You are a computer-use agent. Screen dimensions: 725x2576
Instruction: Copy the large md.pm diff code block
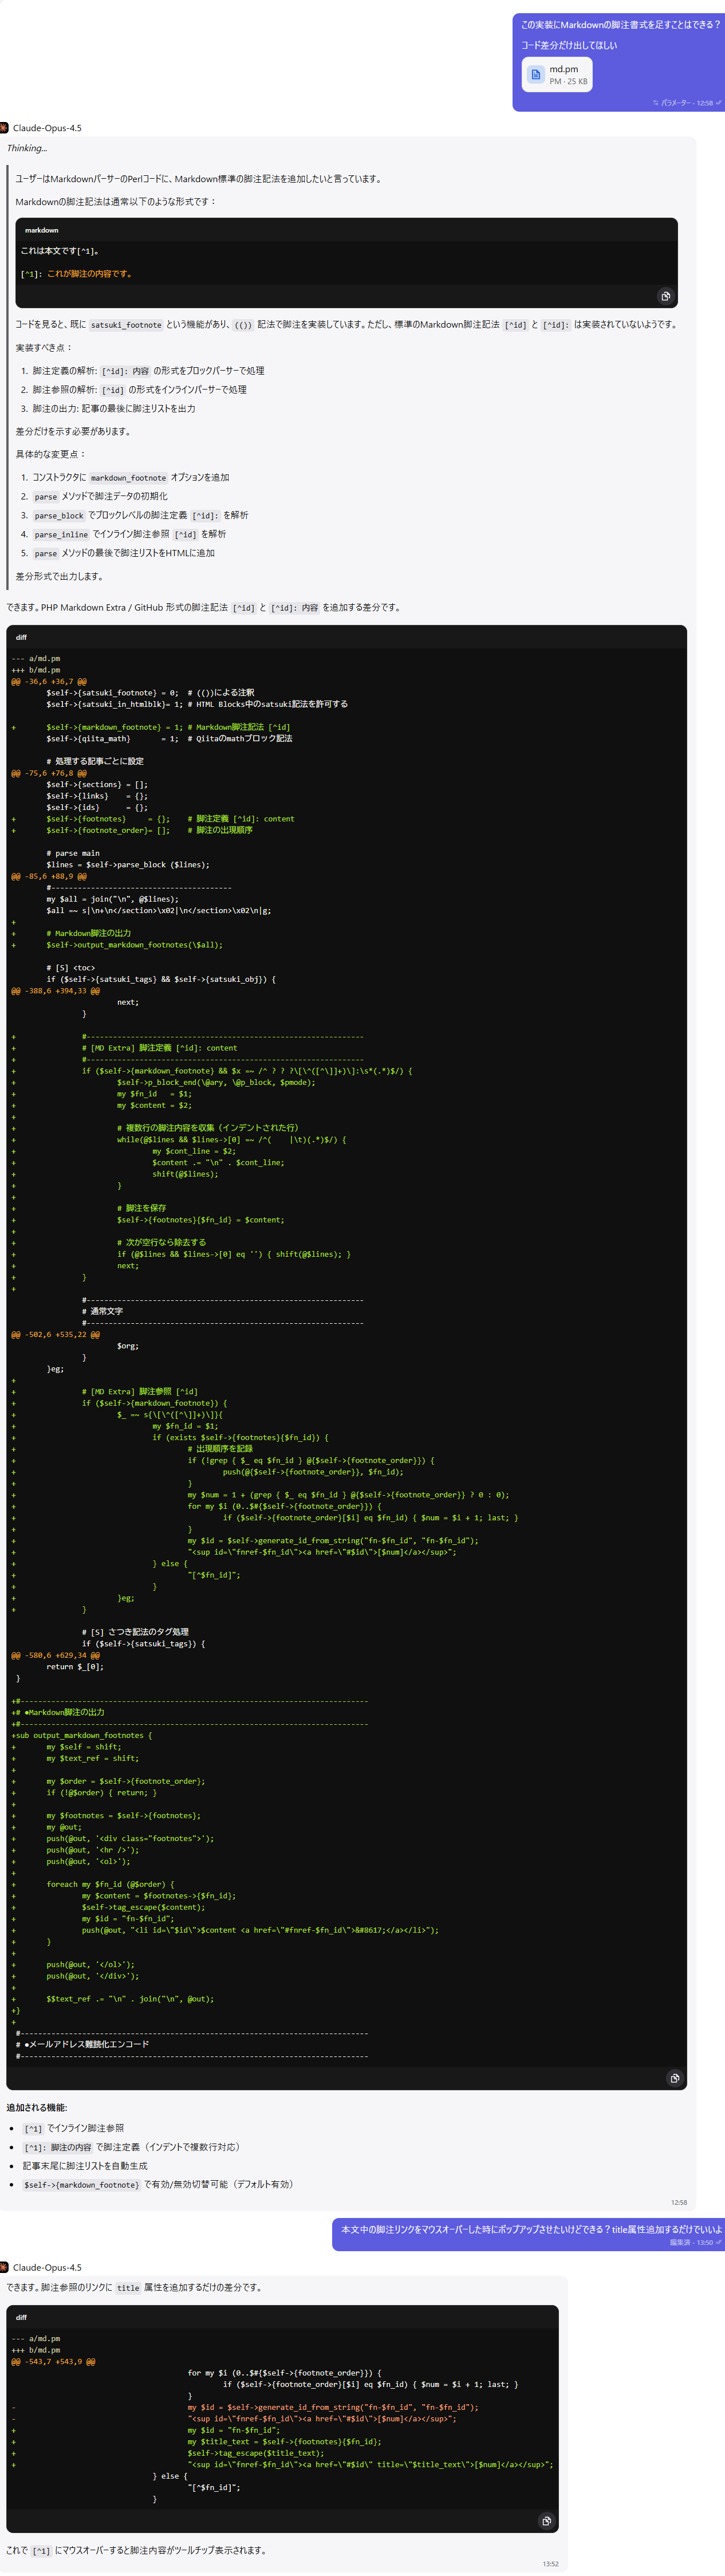tap(674, 2078)
